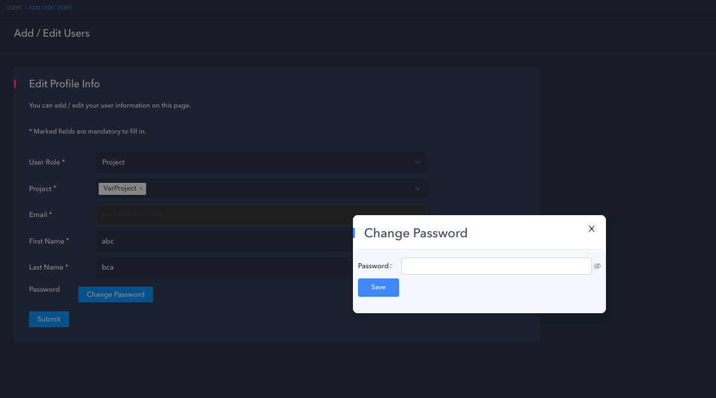Click the selected "Project" value in User Role
716x398 pixels.
(114, 163)
